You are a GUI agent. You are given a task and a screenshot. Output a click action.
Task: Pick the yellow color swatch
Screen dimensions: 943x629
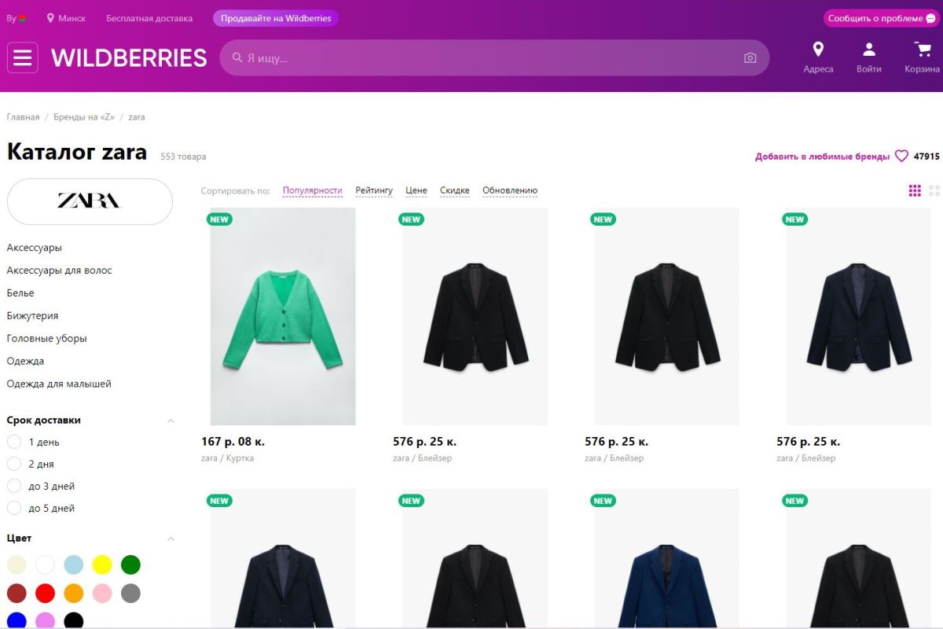[102, 565]
